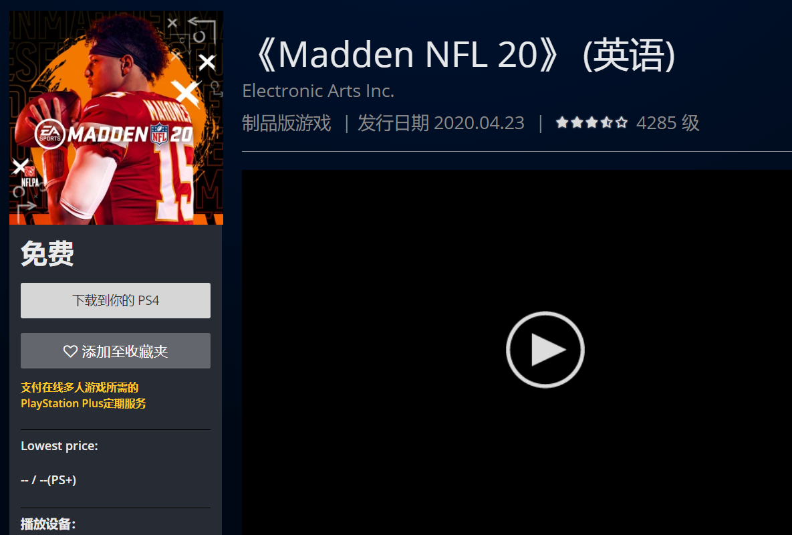This screenshot has width=792, height=535.
Task: Add the game via 添加至收藏夹 button
Action: point(116,350)
